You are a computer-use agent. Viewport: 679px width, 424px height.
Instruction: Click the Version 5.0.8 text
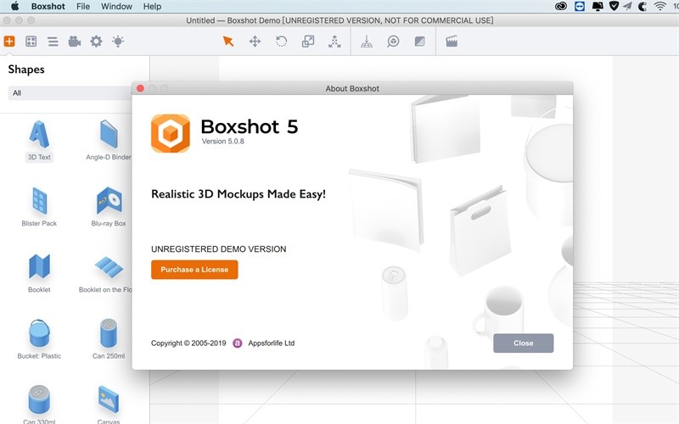[223, 141]
